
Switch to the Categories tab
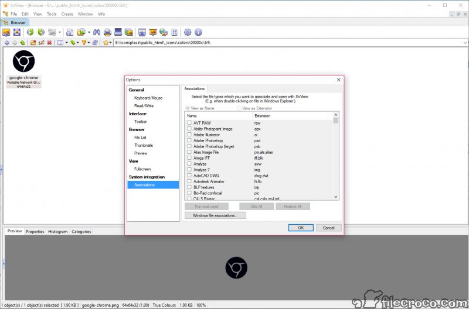point(81,231)
